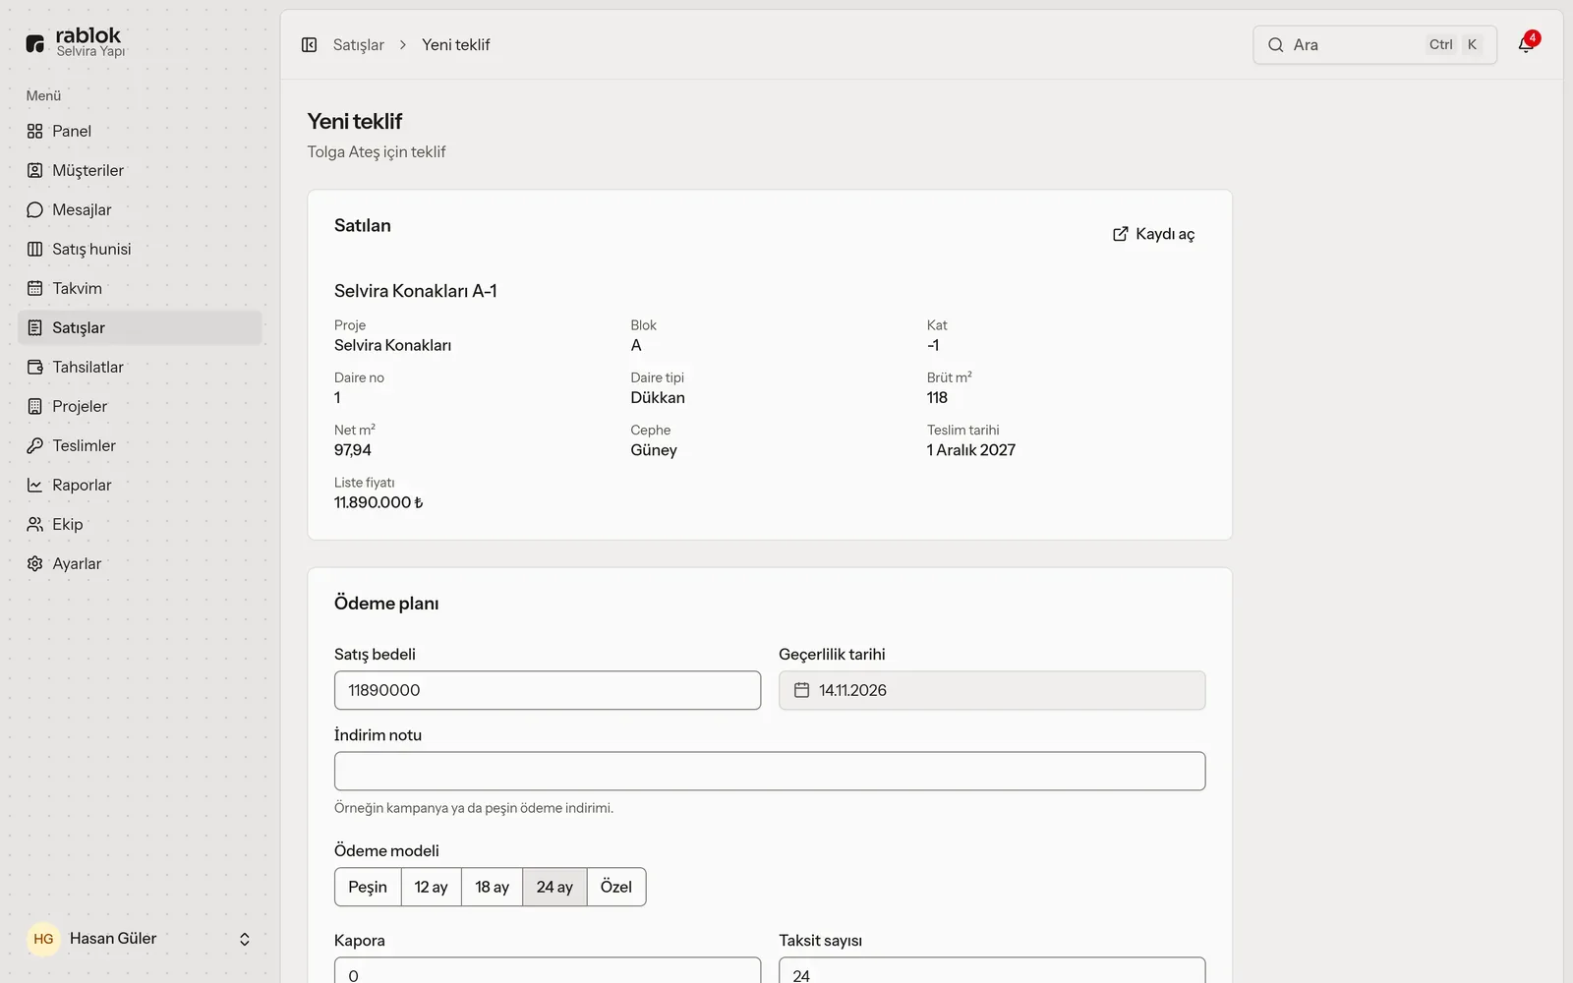The width and height of the screenshot is (1573, 983).
Task: Click the rablok logo icon
Action: click(35, 43)
